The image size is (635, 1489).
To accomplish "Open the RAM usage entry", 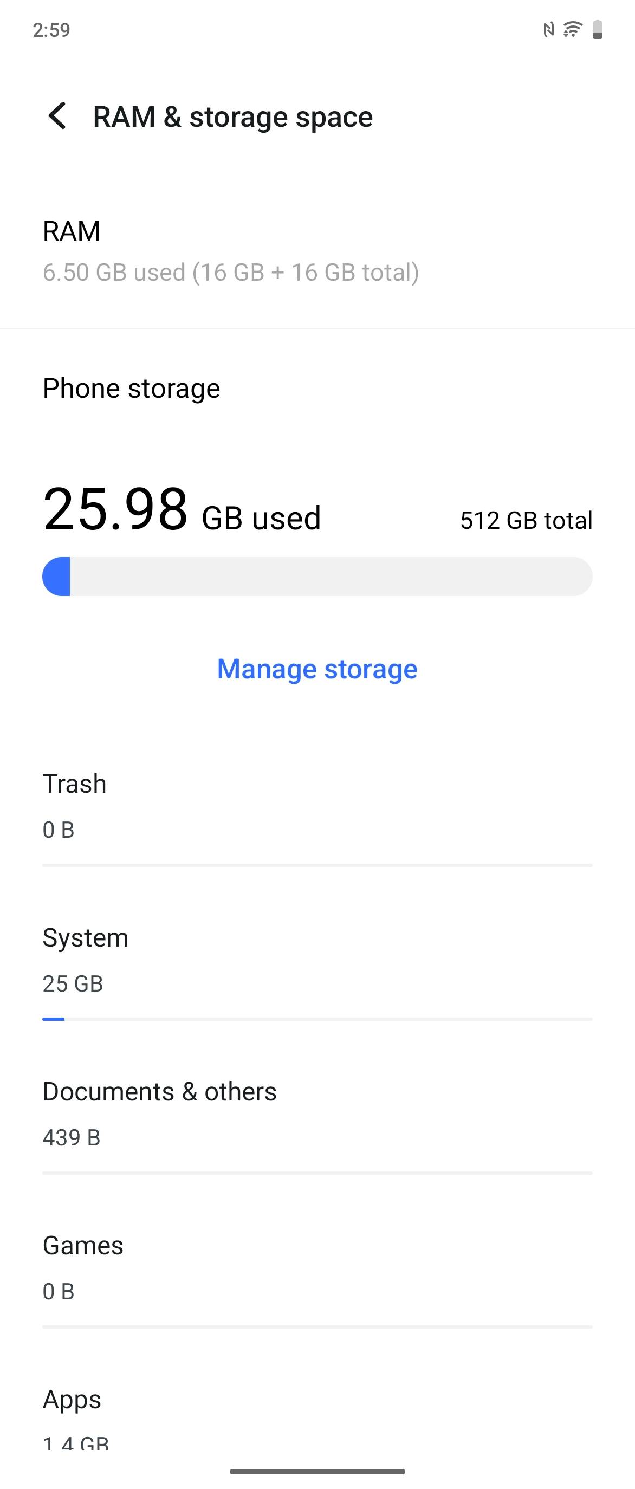I will [317, 250].
